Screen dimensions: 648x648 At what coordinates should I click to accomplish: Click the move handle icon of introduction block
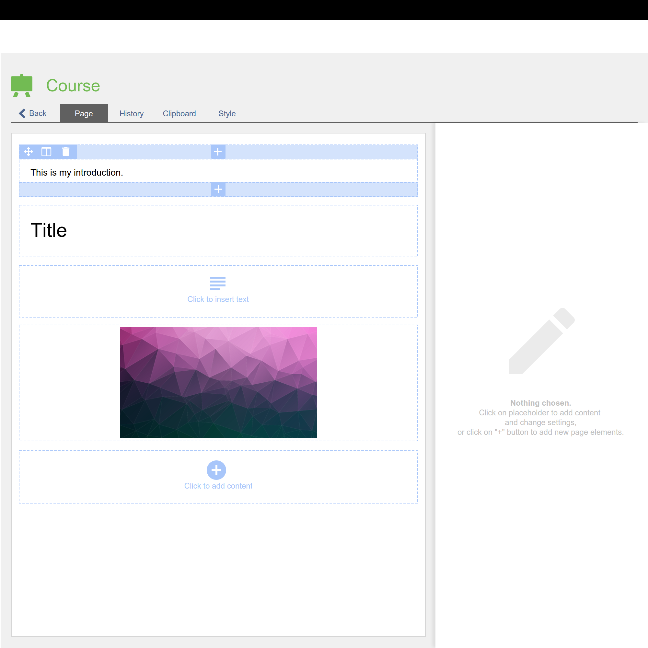[29, 152]
